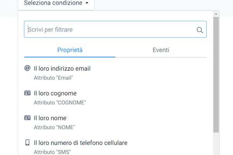Click the Attributo "NOME" subtitle

[54, 127]
